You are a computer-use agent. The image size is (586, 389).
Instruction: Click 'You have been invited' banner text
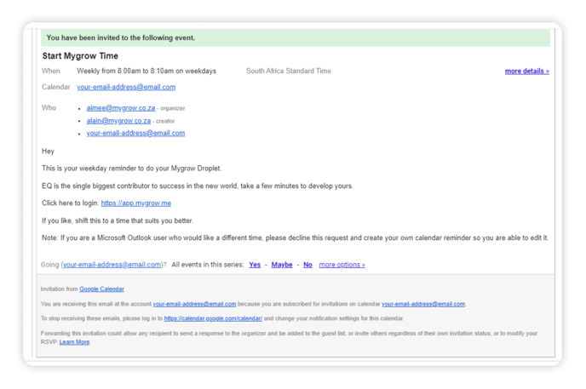(x=121, y=37)
